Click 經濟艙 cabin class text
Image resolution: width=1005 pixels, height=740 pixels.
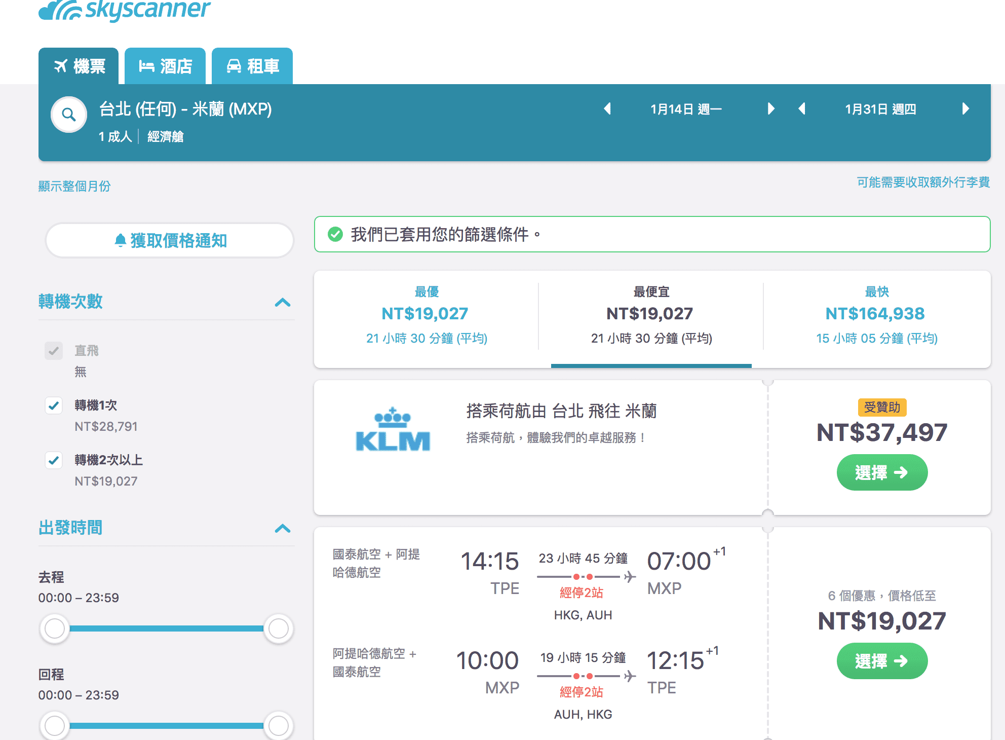click(x=166, y=136)
